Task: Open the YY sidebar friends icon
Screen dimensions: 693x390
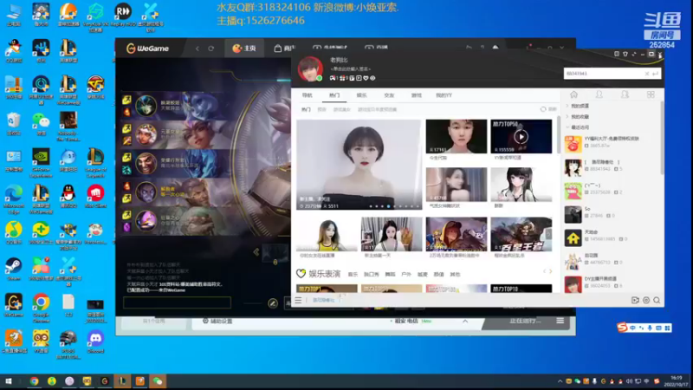Action: (x=599, y=94)
